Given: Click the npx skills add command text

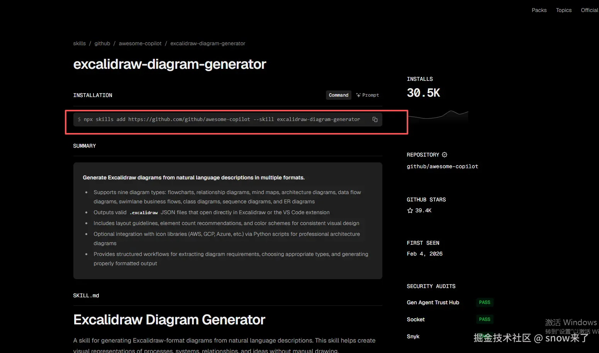Looking at the screenshot, I should [222, 119].
